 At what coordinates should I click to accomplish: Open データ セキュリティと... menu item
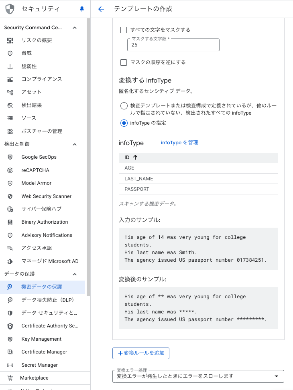pyautogui.click(x=43, y=313)
